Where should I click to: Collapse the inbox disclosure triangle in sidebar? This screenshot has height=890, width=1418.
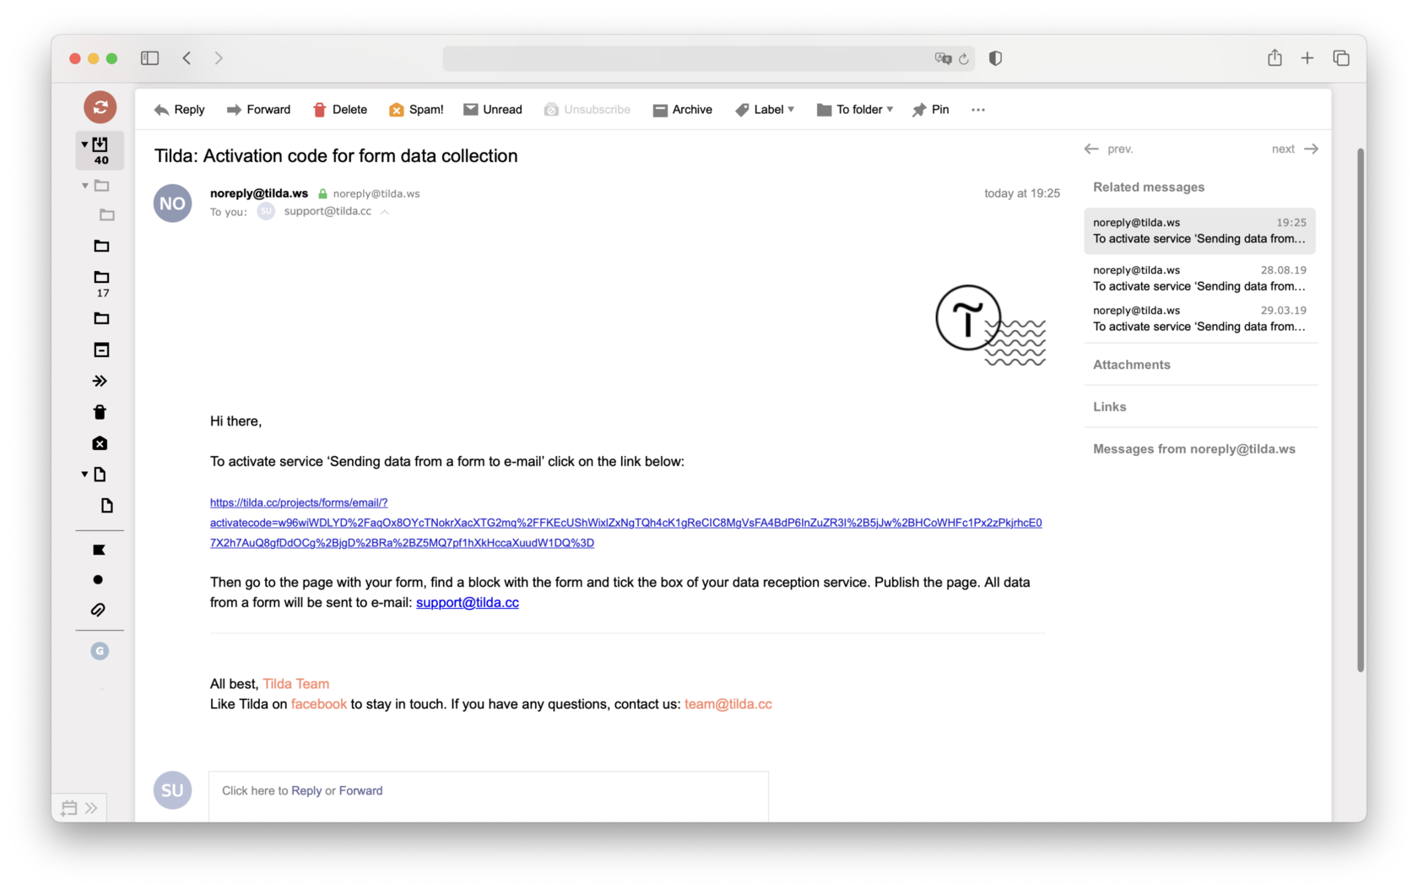point(84,143)
